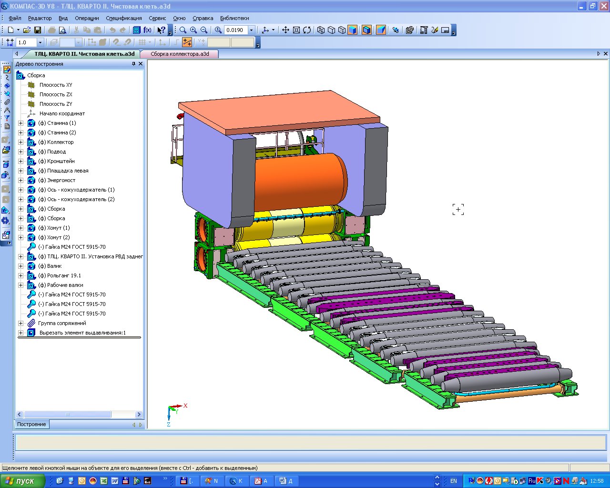Expand the Рольганг 19.1 tree node
610x488 pixels.
tap(20, 275)
